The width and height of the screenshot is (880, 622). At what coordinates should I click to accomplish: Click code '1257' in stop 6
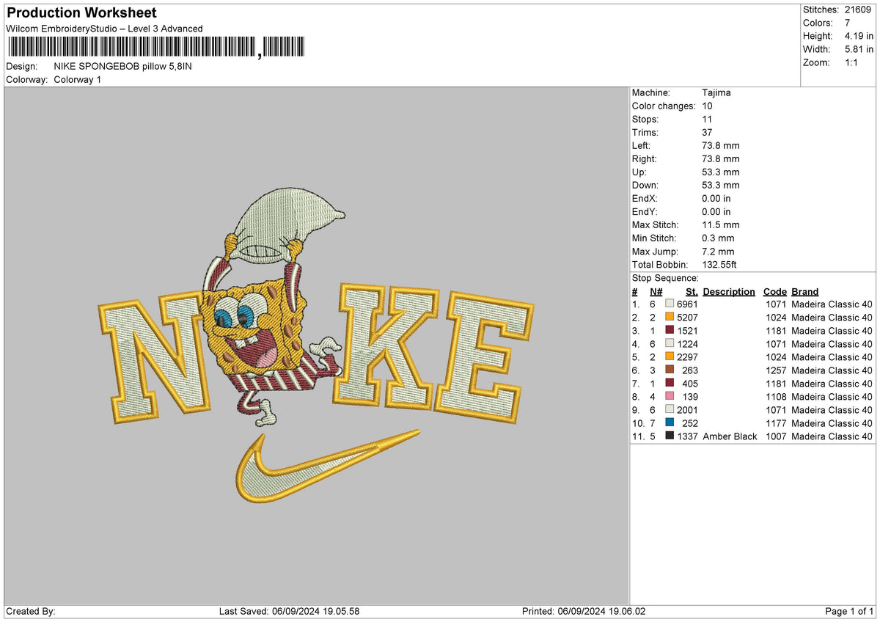tap(775, 370)
